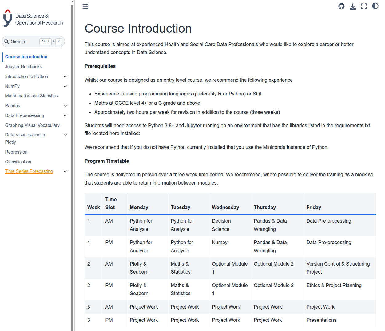Viewport: 385px width, 331px height.
Task: Click the hamburger menu to hide the sidebar
Action: pyautogui.click(x=85, y=6)
